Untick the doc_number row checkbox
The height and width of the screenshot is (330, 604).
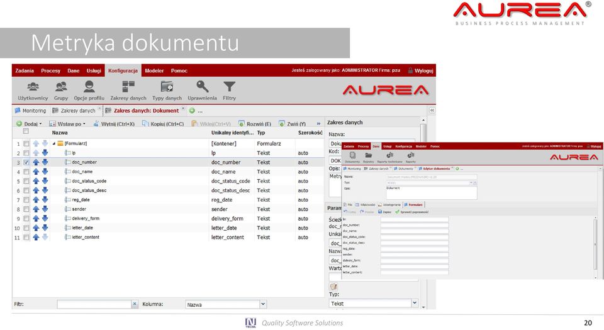pos(26,162)
